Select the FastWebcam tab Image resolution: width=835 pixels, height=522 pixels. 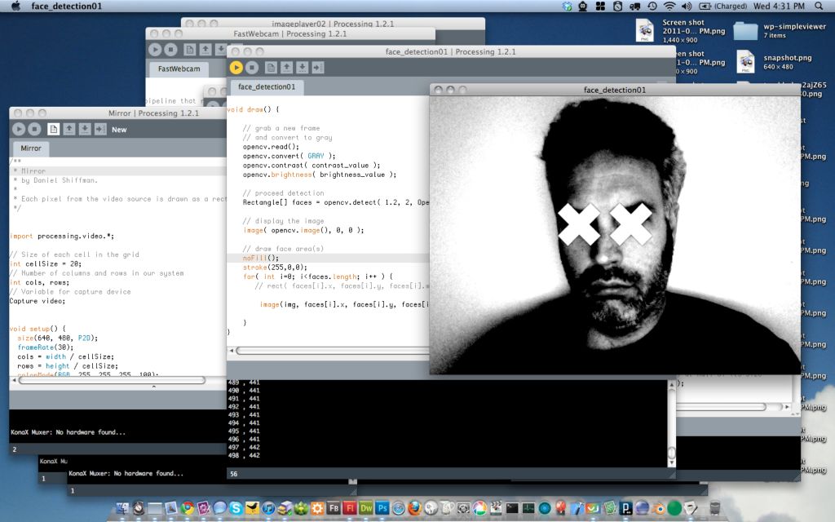(179, 69)
